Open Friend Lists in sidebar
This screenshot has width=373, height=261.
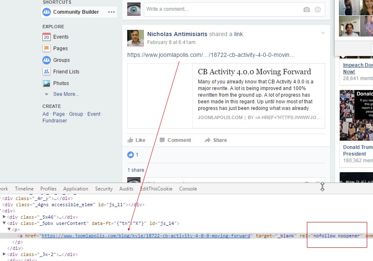66,72
